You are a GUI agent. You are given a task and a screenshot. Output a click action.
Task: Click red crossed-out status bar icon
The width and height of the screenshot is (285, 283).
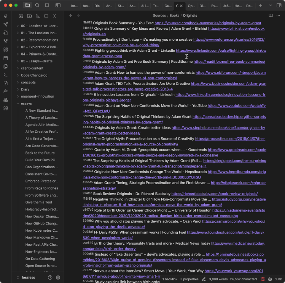click(263, 279)
